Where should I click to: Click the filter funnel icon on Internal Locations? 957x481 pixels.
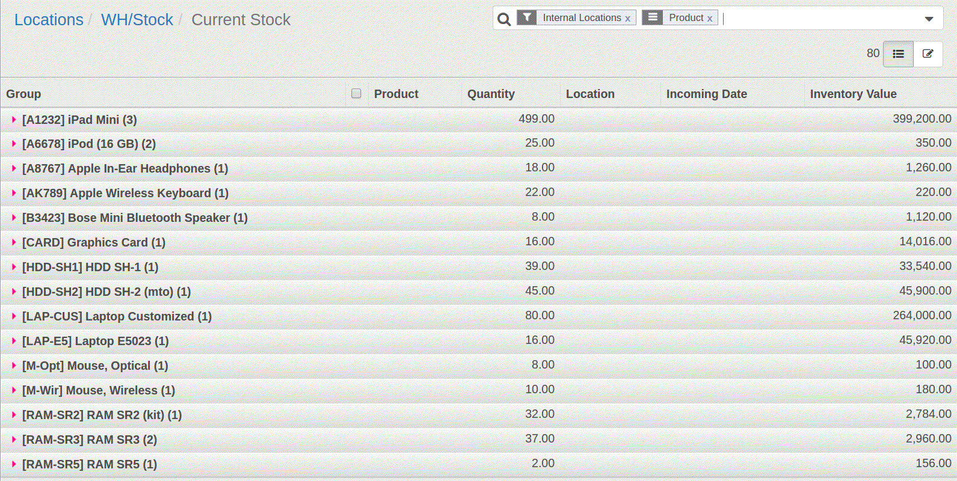[x=526, y=17]
